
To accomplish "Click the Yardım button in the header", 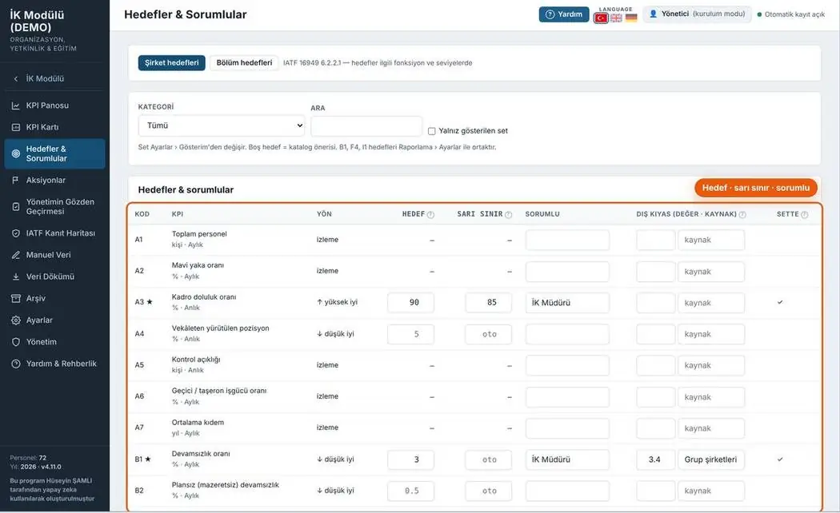I will [564, 14].
